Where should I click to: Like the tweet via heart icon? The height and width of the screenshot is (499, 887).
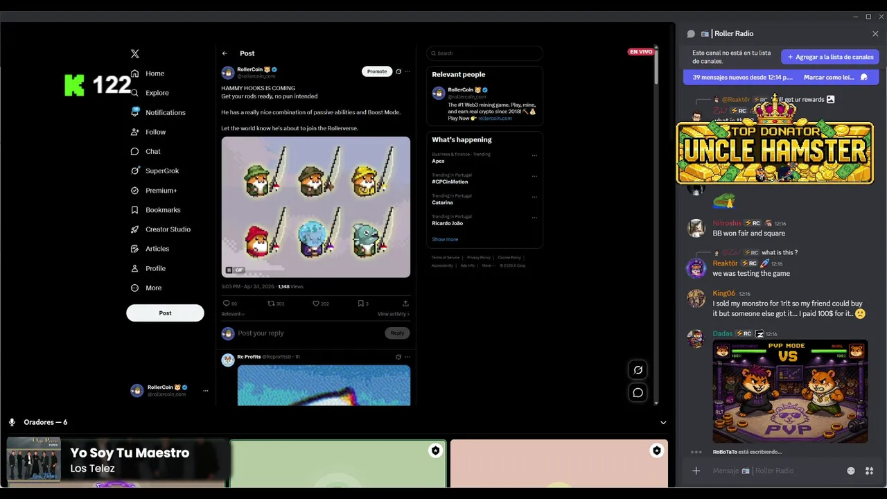point(316,304)
